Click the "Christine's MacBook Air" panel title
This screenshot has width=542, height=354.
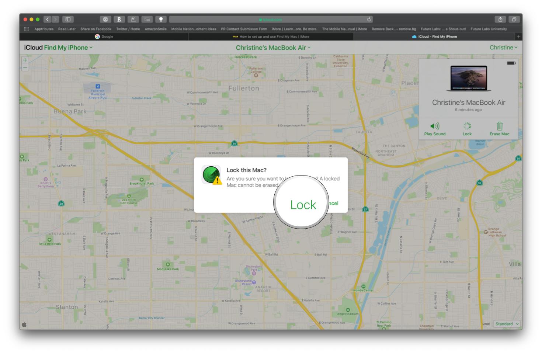point(469,103)
